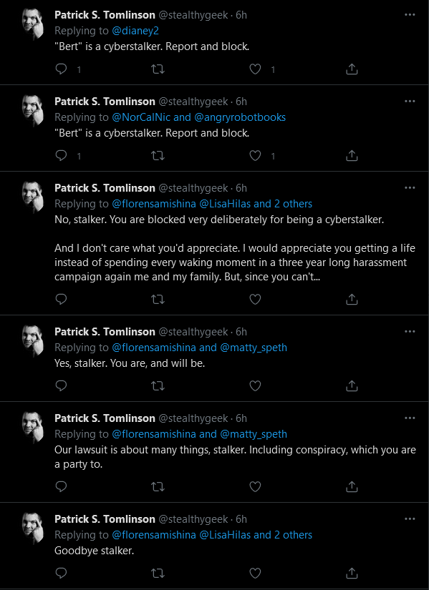Retweet the "Our lawsuit is about" tweet
Image resolution: width=429 pixels, height=590 pixels.
click(x=158, y=487)
